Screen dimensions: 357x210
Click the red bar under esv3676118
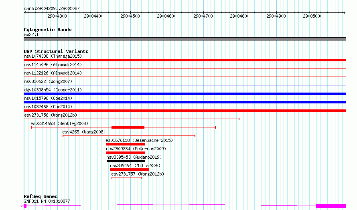click(126, 144)
